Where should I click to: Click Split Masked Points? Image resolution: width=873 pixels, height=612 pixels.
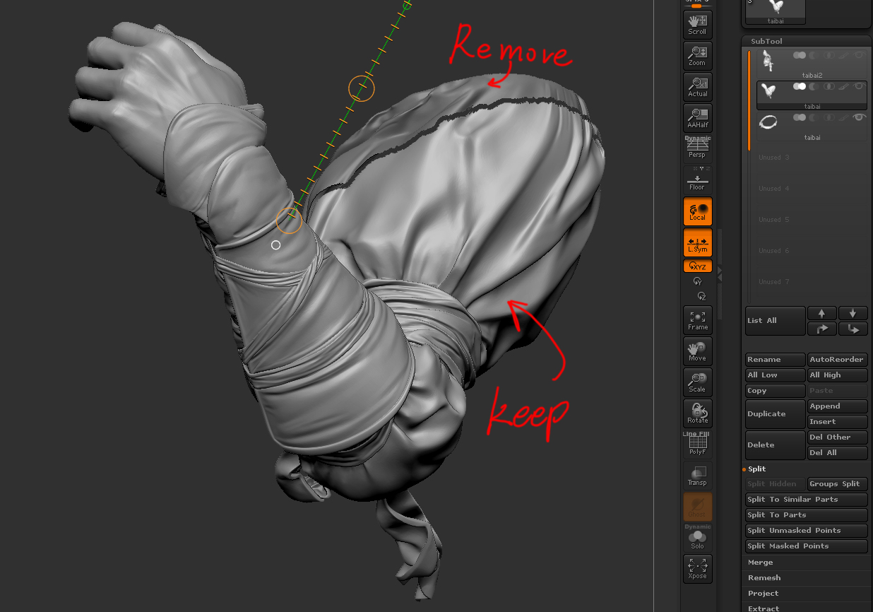807,546
